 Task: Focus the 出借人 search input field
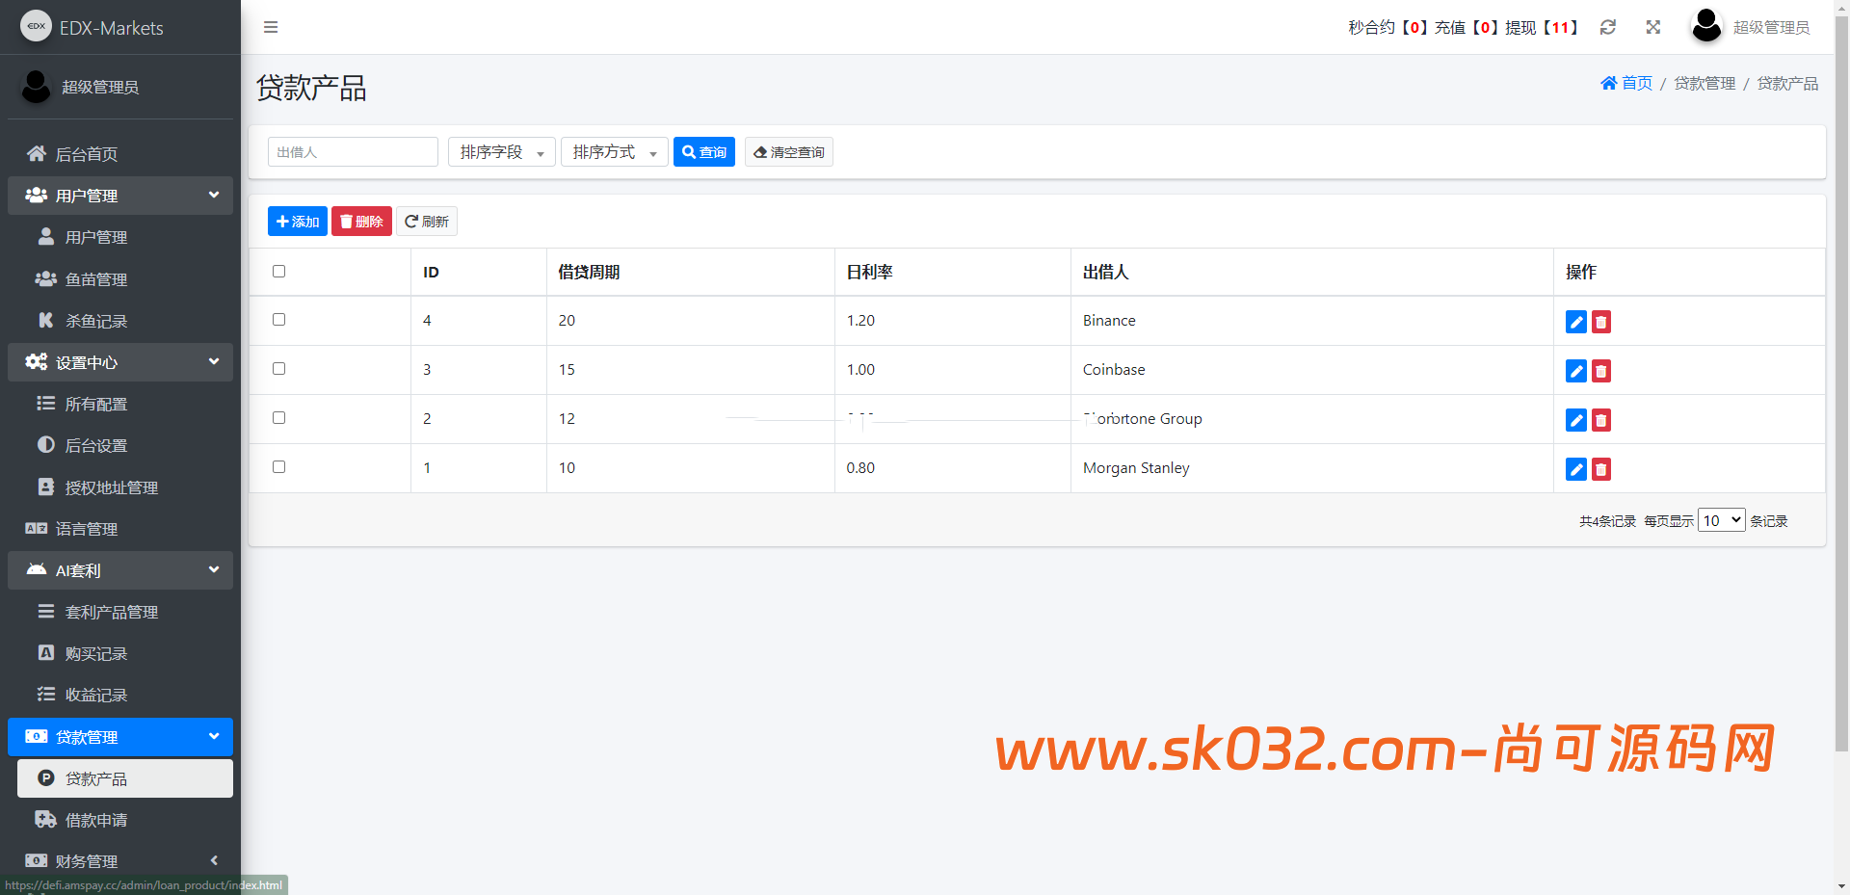coord(353,152)
